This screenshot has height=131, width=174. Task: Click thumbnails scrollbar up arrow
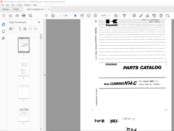point(41,35)
